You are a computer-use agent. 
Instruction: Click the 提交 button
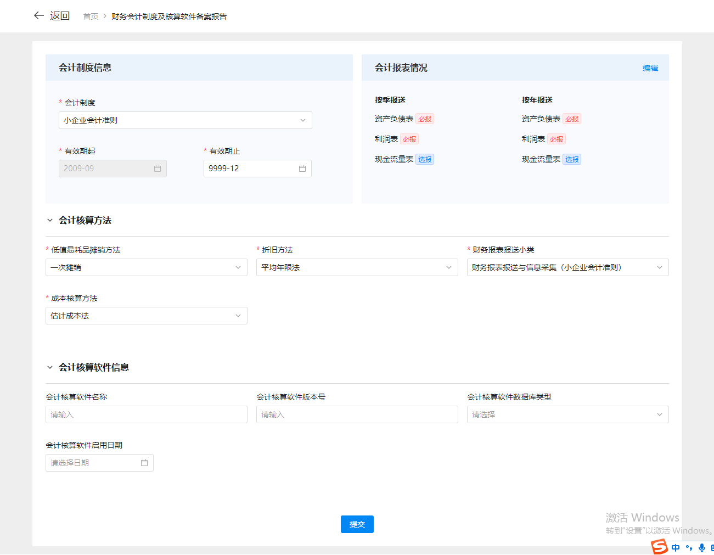(357, 524)
